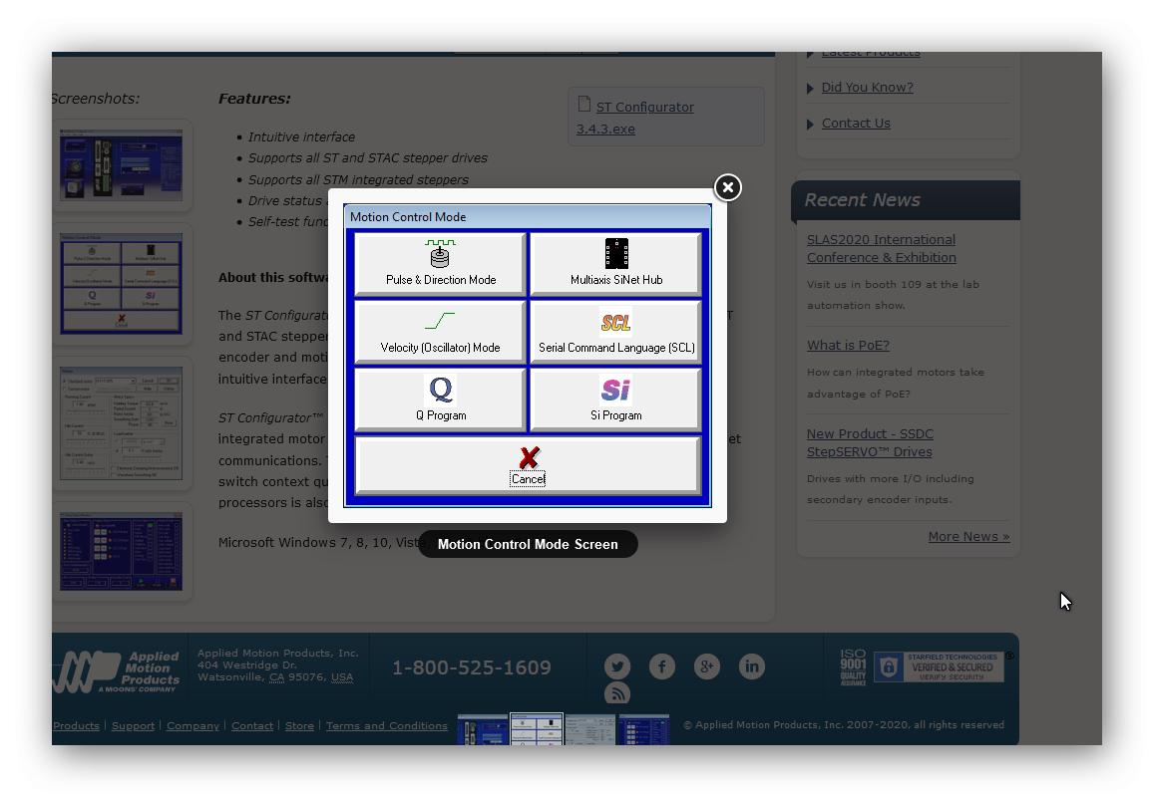Open the Si Program icon button
Viewport: 1154px width, 797px height.
(616, 399)
